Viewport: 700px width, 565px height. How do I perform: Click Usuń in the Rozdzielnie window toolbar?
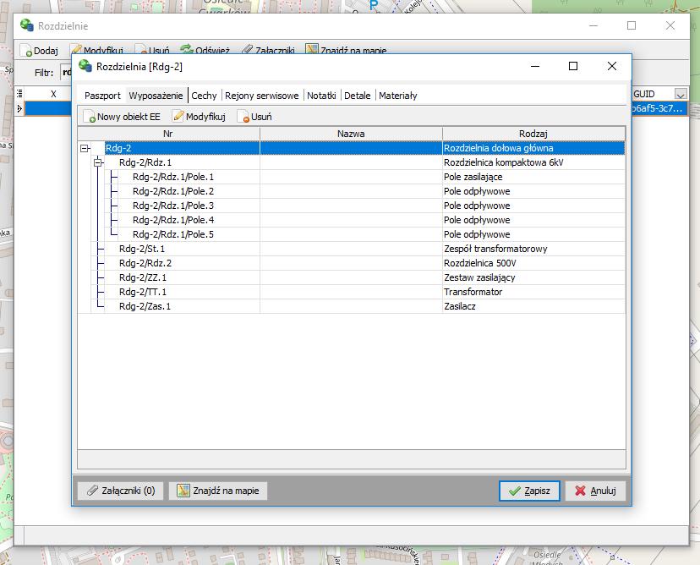(153, 51)
